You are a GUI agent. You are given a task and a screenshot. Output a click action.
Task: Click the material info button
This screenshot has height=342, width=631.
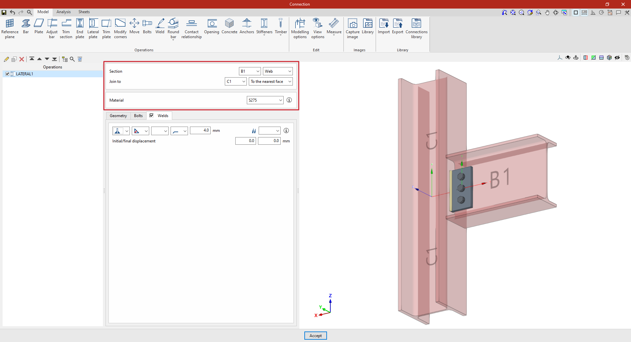pos(289,100)
